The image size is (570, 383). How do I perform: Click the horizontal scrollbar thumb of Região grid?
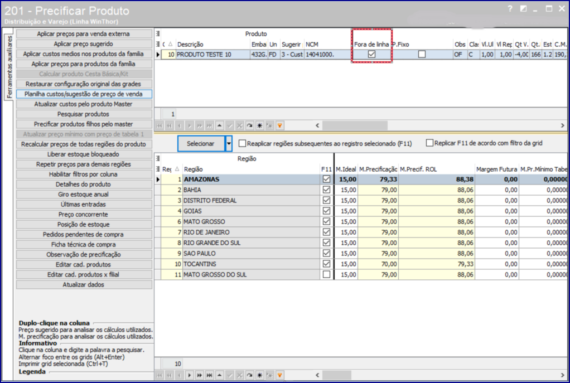click(337, 375)
